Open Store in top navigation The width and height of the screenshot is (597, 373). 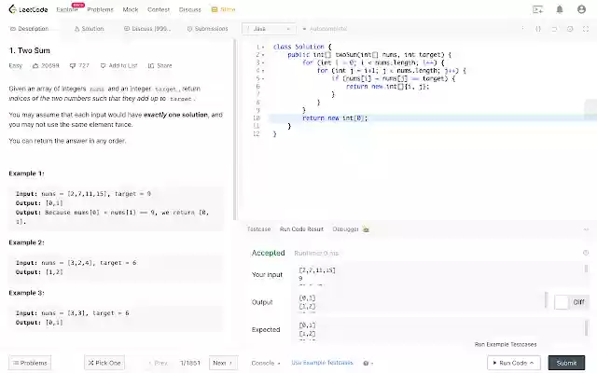224,9
